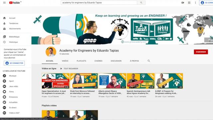
Task: Switch to the Vidéos tab
Action: tap(65, 61)
